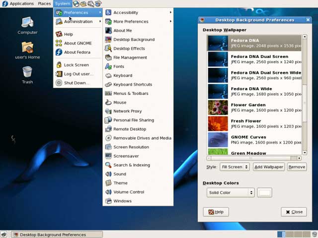318x238 pixels.
Task: Switch to the second workspace in switcher
Action: 290,235
